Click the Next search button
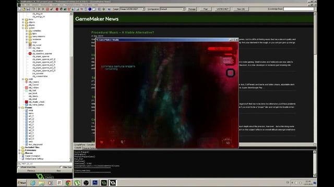Screen dimensions: 334x187 [58, 171]
